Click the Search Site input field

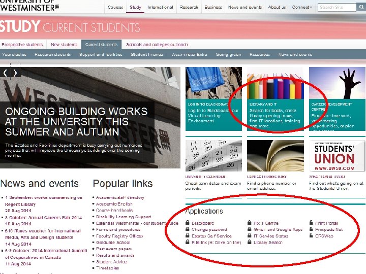(337, 7)
